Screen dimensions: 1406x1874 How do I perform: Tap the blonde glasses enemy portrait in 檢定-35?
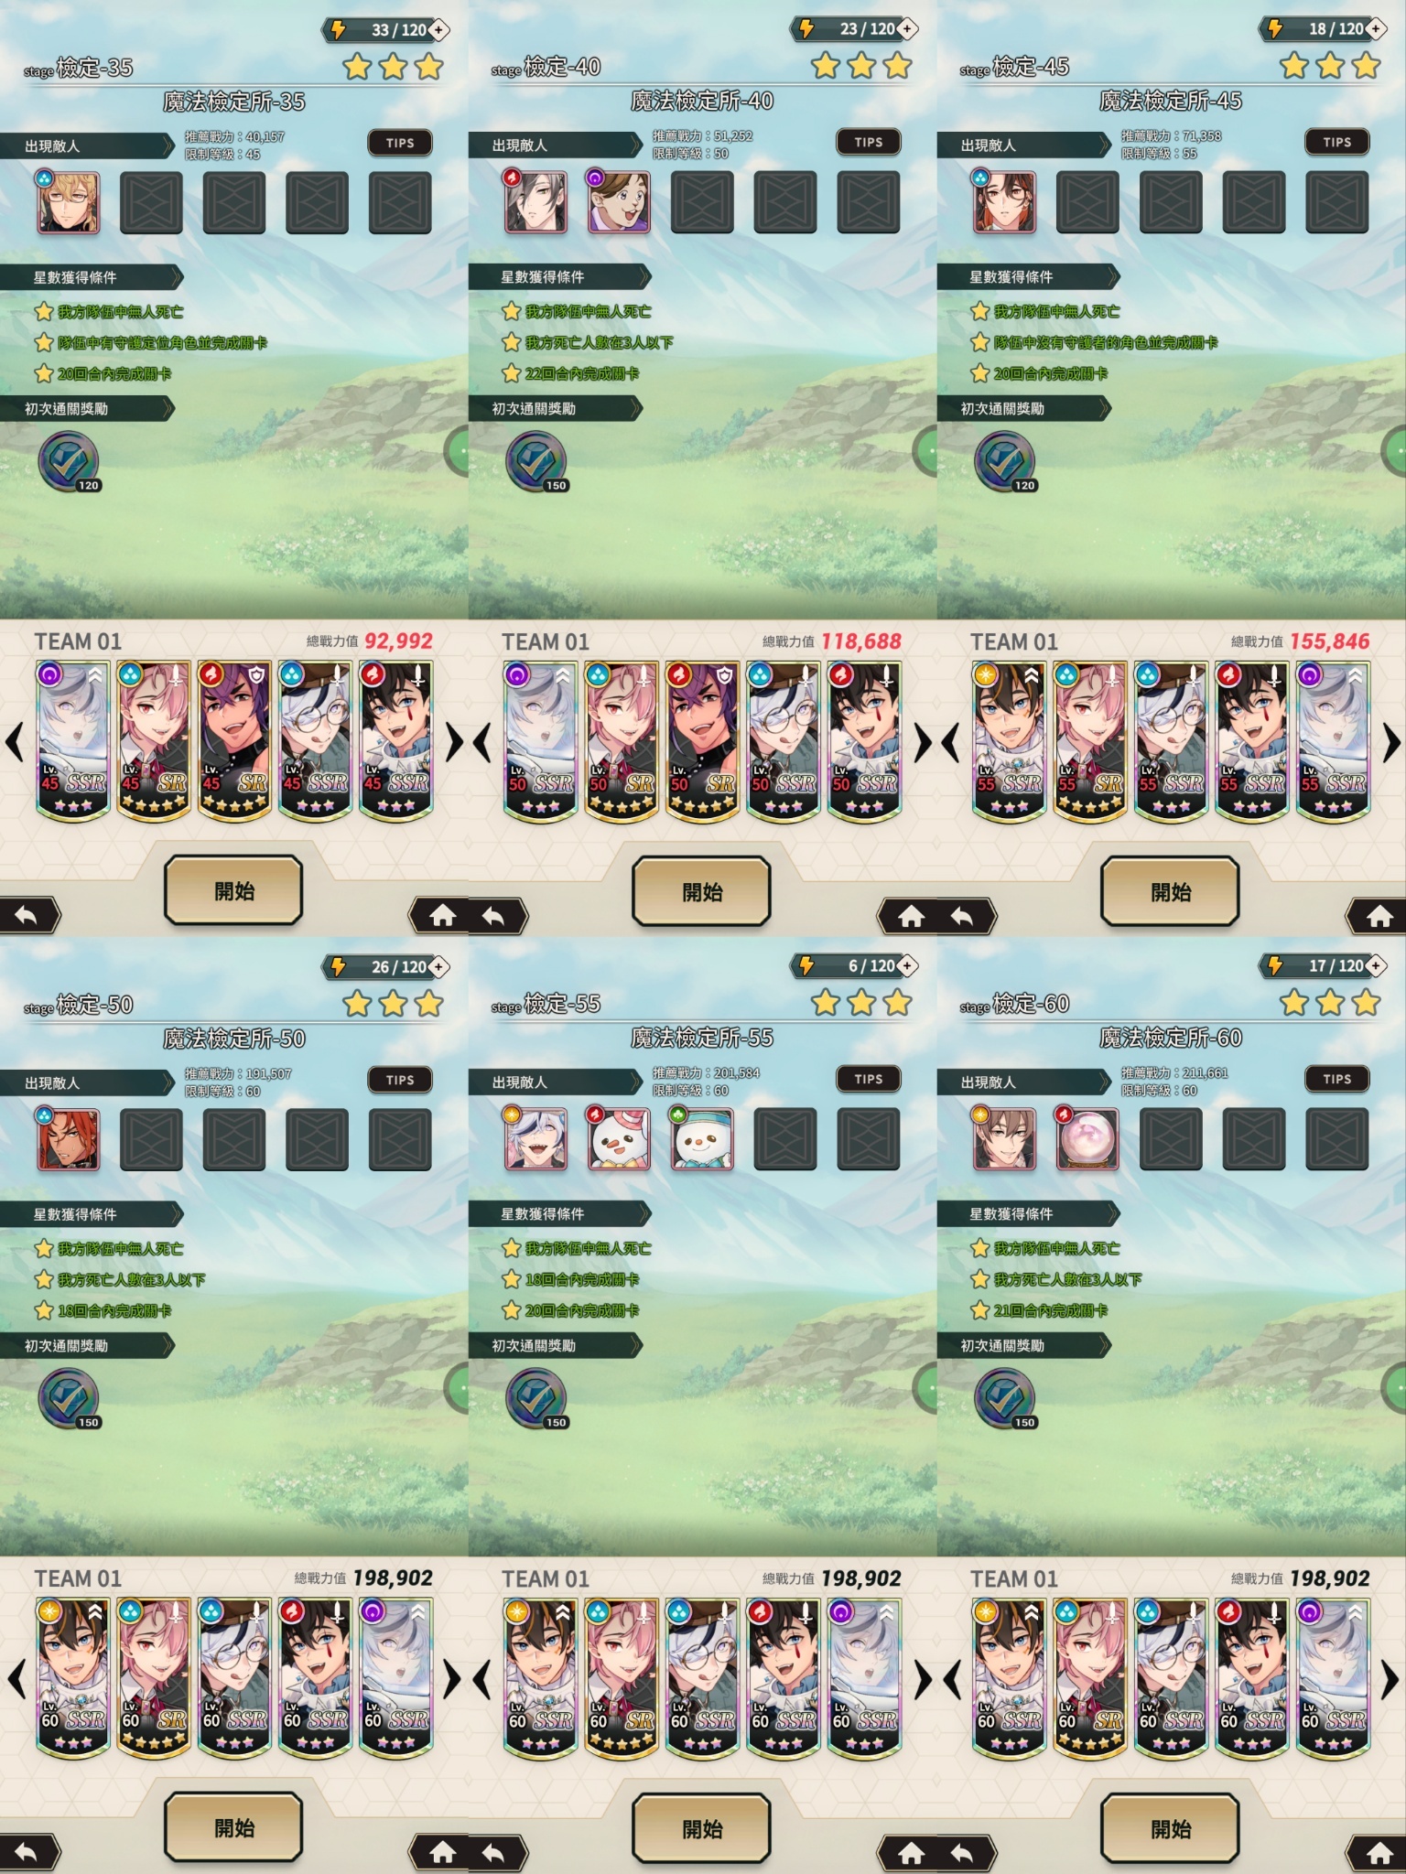[x=68, y=202]
